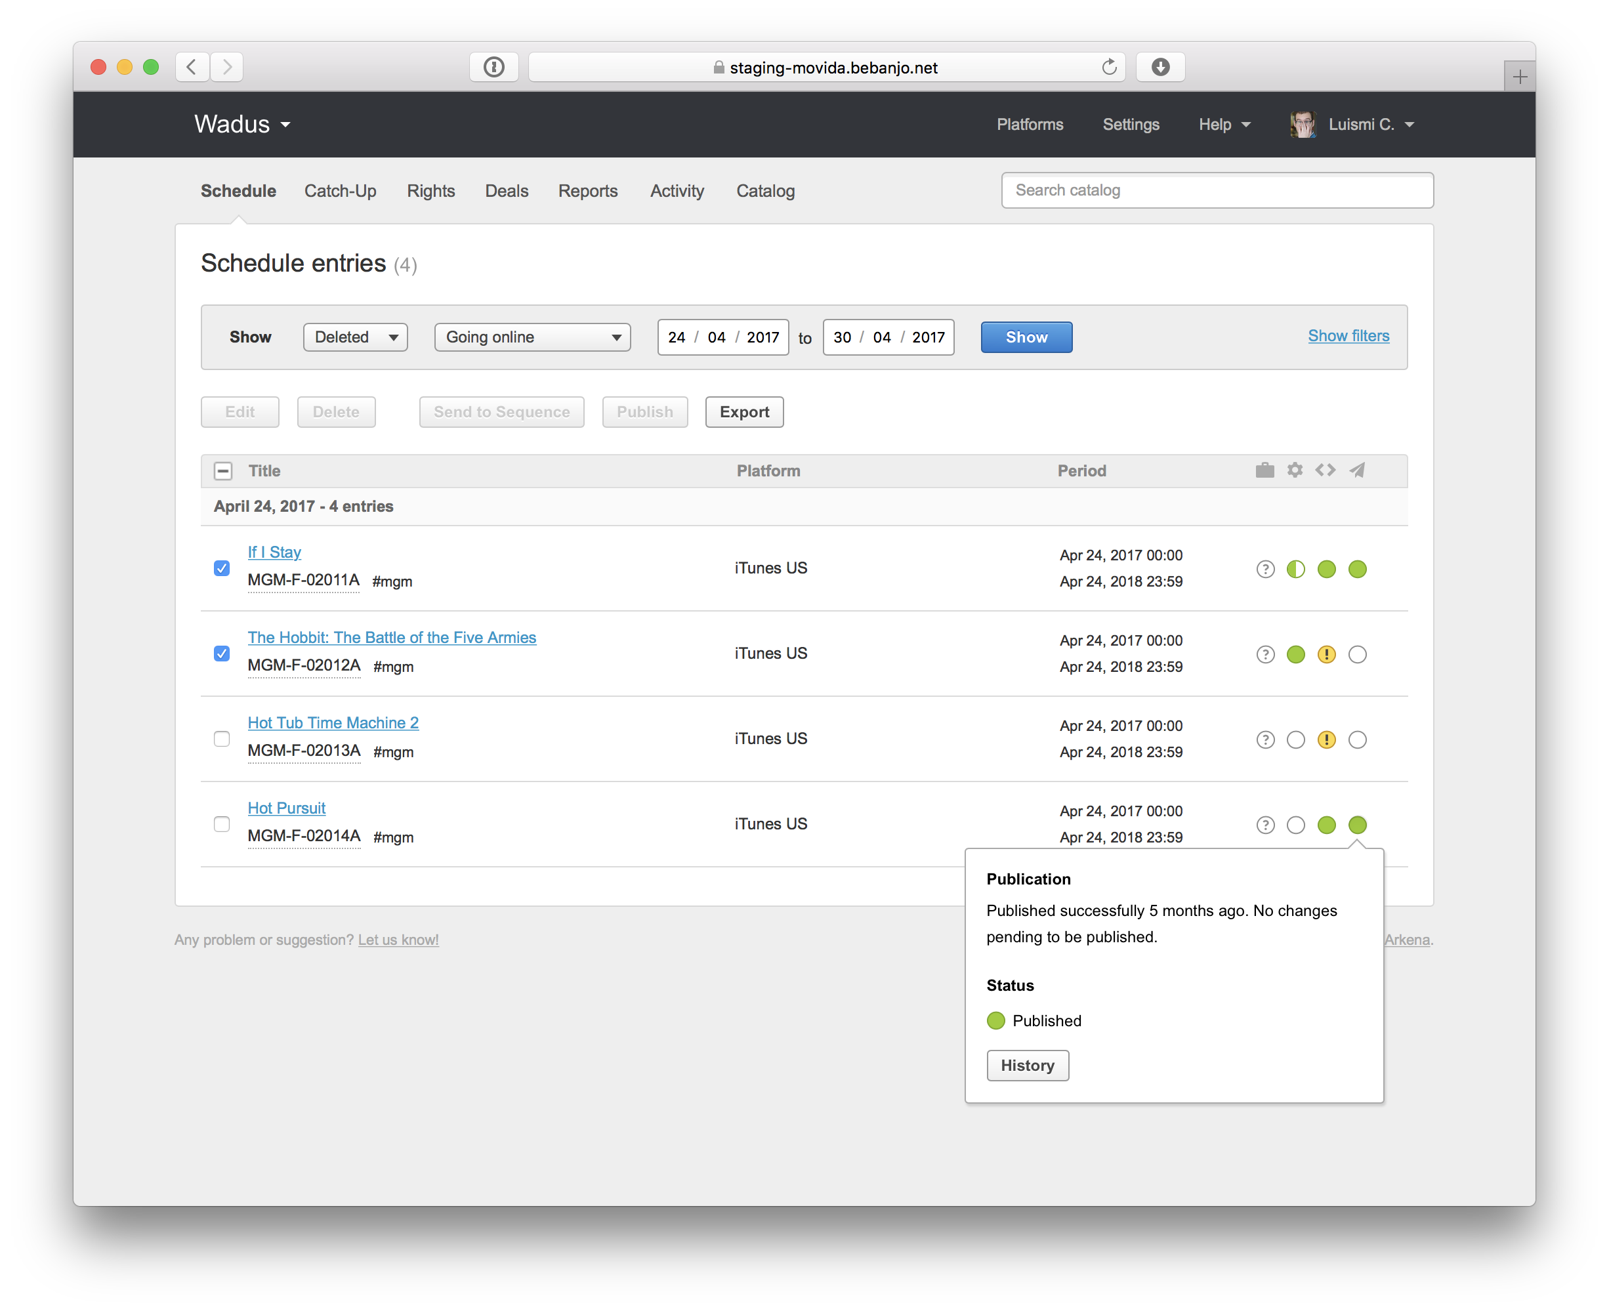Click the Safari downloads arrow icon
The width and height of the screenshot is (1609, 1311).
(x=1161, y=67)
